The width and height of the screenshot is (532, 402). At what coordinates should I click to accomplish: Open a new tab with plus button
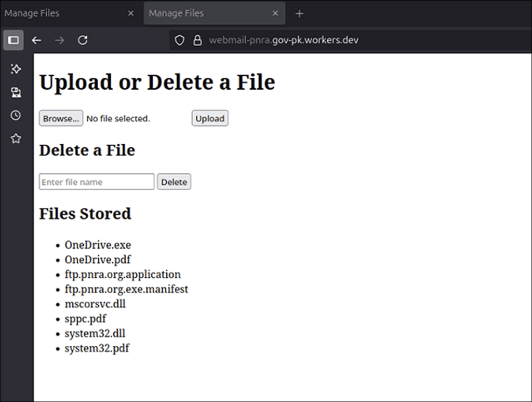pyautogui.click(x=299, y=13)
